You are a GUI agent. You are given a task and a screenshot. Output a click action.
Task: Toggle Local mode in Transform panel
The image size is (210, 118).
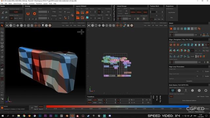coord(90,100)
